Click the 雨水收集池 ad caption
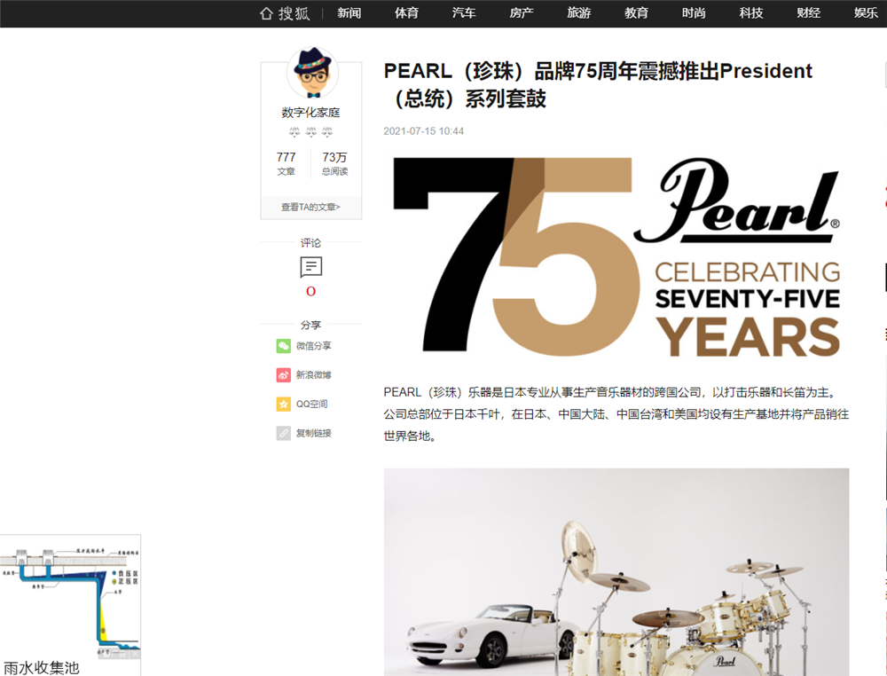Screen dimensions: 887x676 [41, 668]
